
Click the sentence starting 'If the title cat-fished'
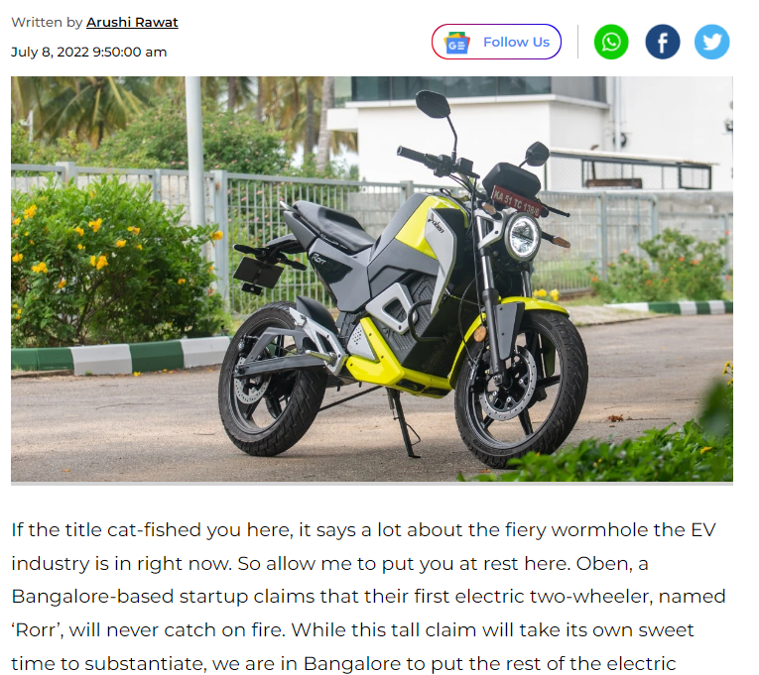point(363,546)
